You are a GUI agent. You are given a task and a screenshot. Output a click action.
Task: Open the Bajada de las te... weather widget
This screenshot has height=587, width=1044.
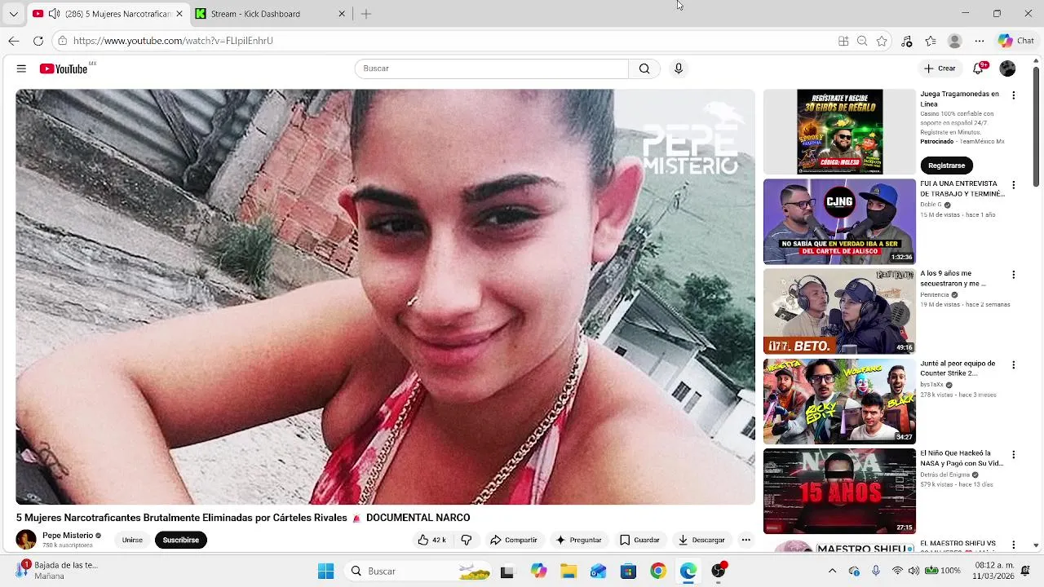(x=57, y=570)
